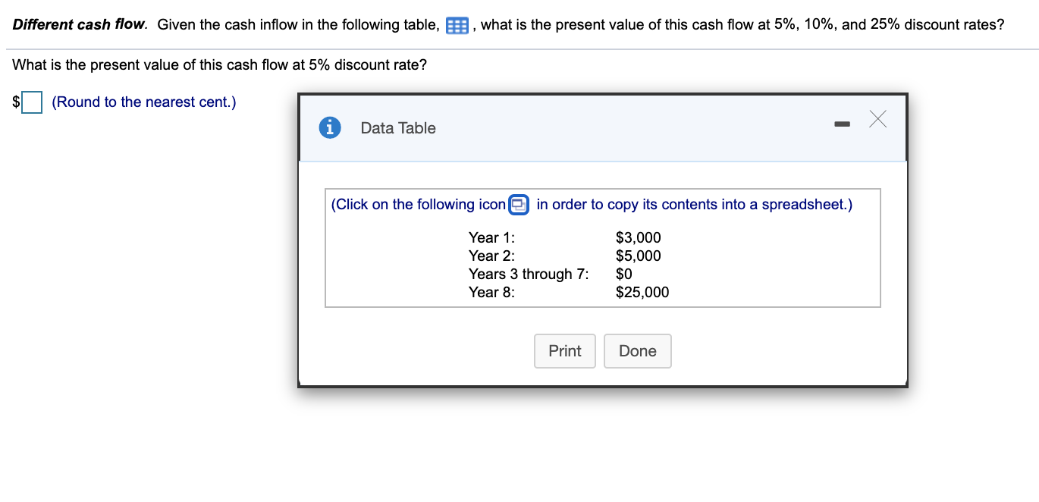The height and width of the screenshot is (502, 1039).
Task: Click the Different cash flow heading
Action: coord(80,24)
